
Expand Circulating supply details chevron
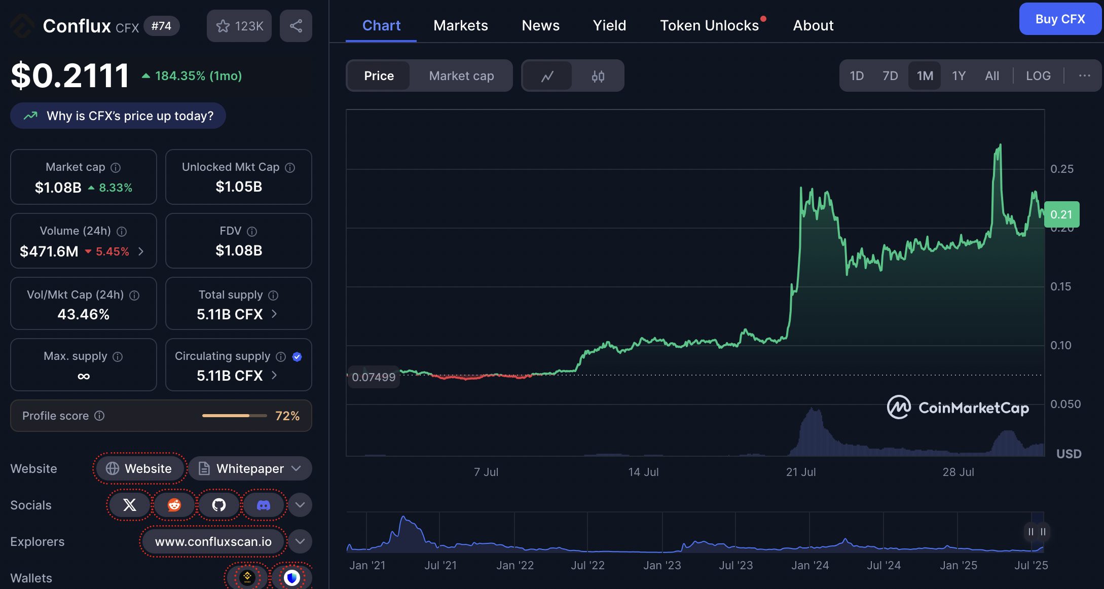(x=274, y=375)
